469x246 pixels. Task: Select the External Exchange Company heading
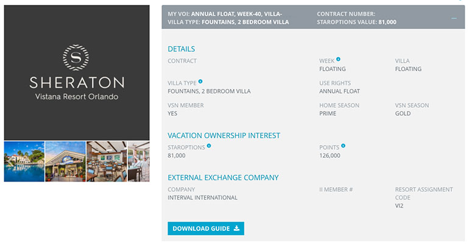point(223,178)
